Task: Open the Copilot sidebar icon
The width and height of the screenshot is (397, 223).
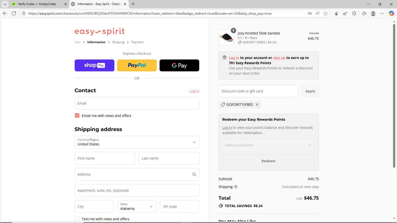Action: click(391, 13)
